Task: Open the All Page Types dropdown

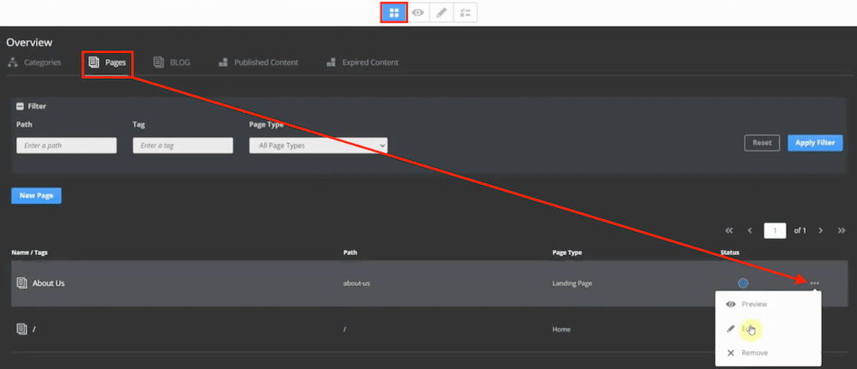Action: (x=319, y=146)
